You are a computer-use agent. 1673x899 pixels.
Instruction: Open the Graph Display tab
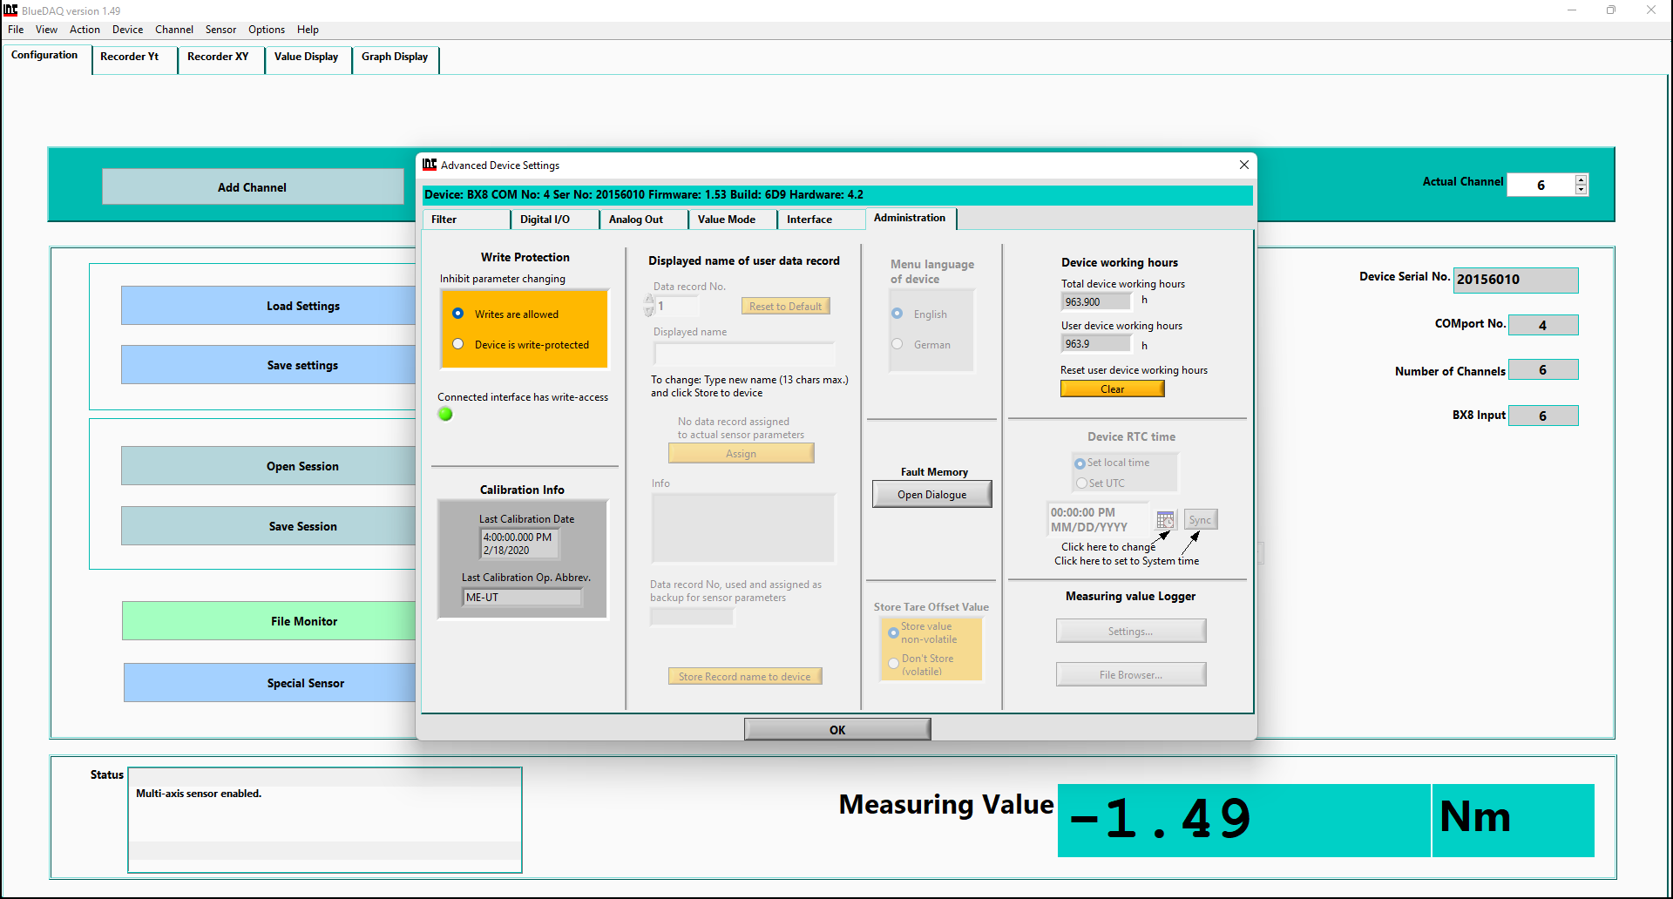(x=395, y=57)
